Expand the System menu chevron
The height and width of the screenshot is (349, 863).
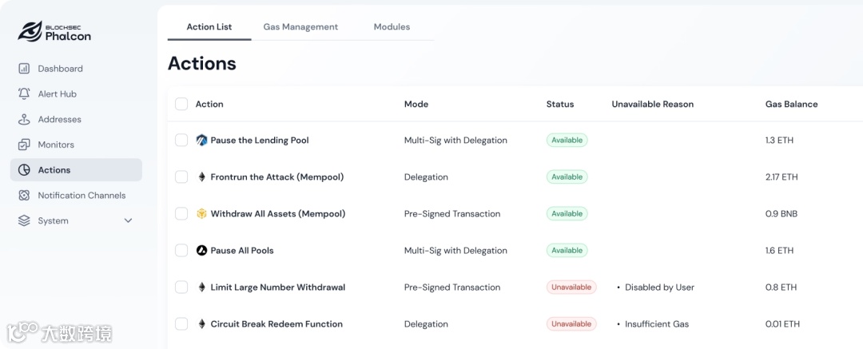pyautogui.click(x=128, y=221)
